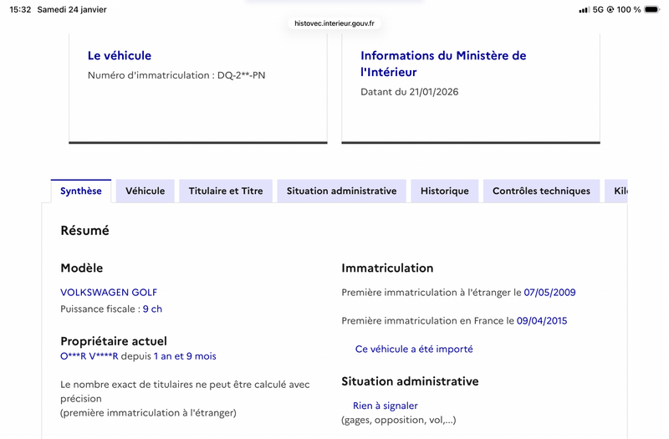Switch to the Véhicule tab

tap(145, 191)
